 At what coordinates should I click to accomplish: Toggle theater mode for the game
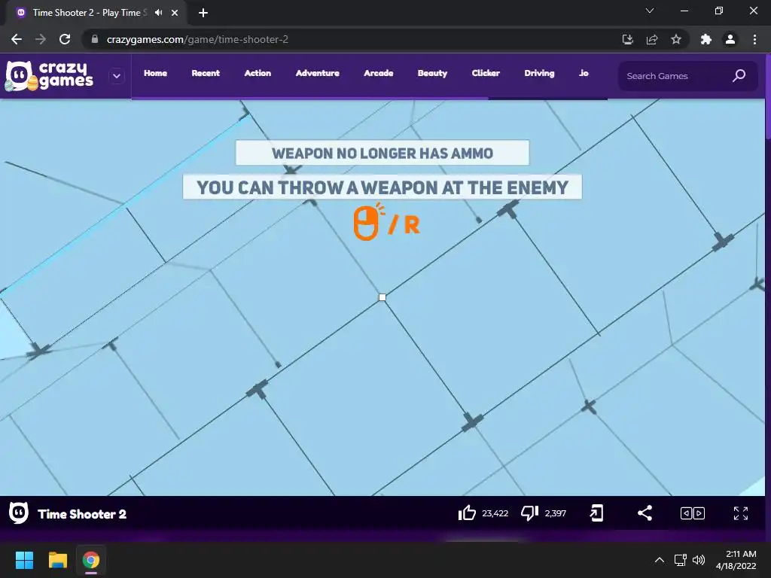693,513
